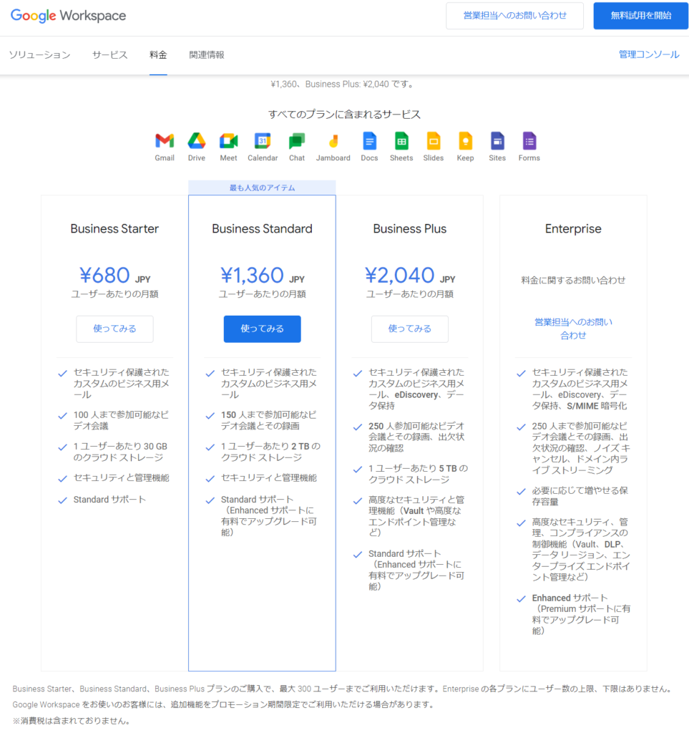
Task: Click the Jamboard icon
Action: tap(333, 141)
